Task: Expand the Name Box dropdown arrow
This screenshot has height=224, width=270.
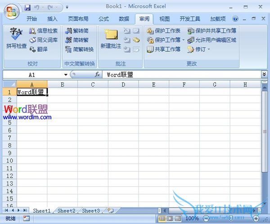Action: point(66,75)
